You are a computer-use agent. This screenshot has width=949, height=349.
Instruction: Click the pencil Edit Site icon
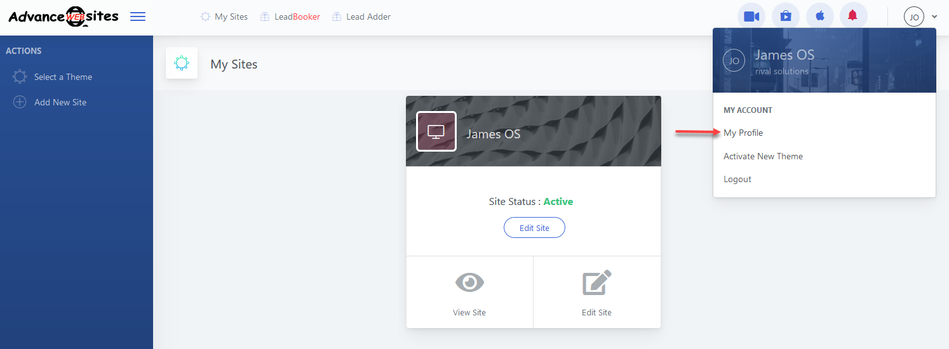tap(596, 282)
